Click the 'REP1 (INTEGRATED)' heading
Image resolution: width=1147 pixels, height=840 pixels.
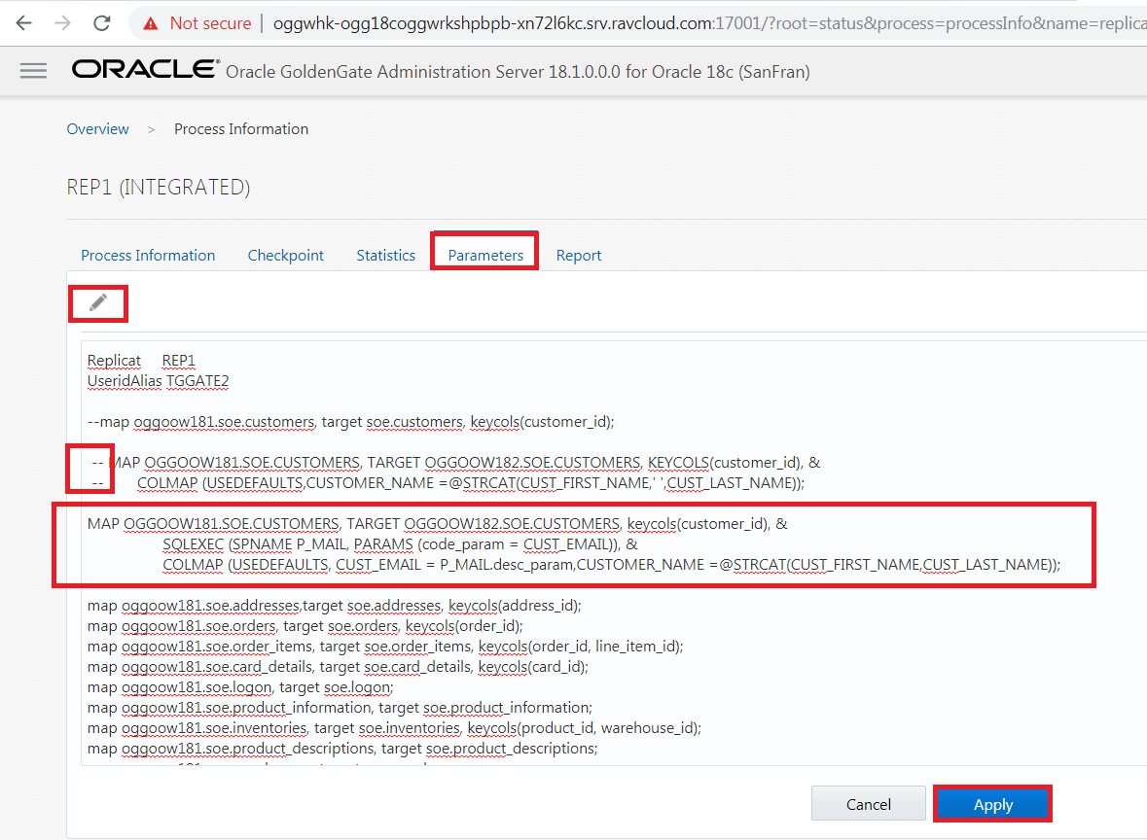(x=158, y=188)
